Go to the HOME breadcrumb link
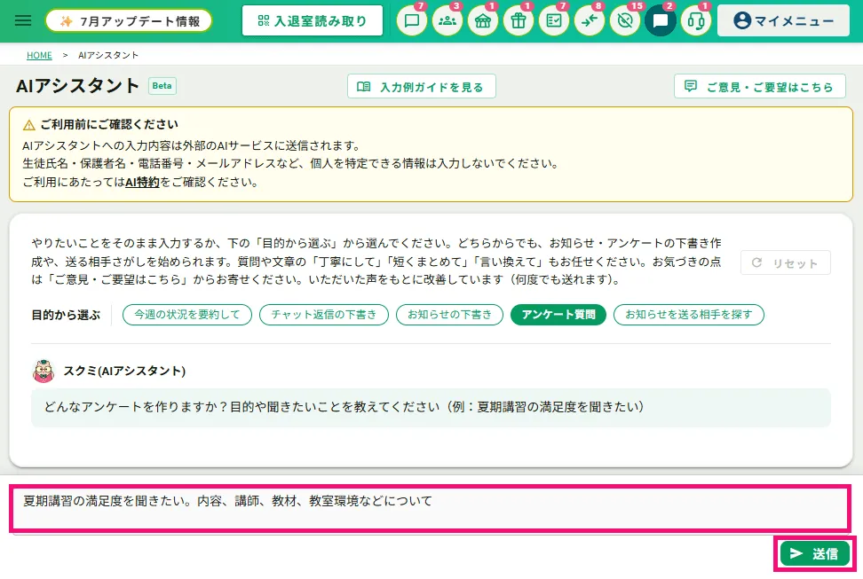Image resolution: width=863 pixels, height=579 pixels. click(39, 55)
